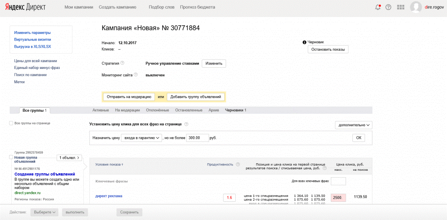
Task: Click Отправить на модерацию button
Action: click(129, 97)
